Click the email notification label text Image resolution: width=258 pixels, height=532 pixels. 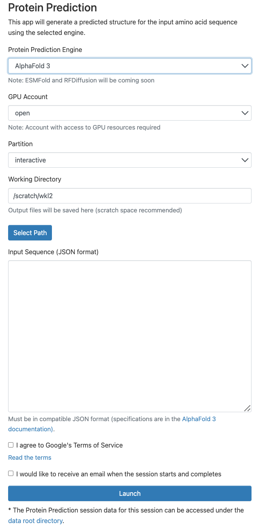[x=119, y=474]
